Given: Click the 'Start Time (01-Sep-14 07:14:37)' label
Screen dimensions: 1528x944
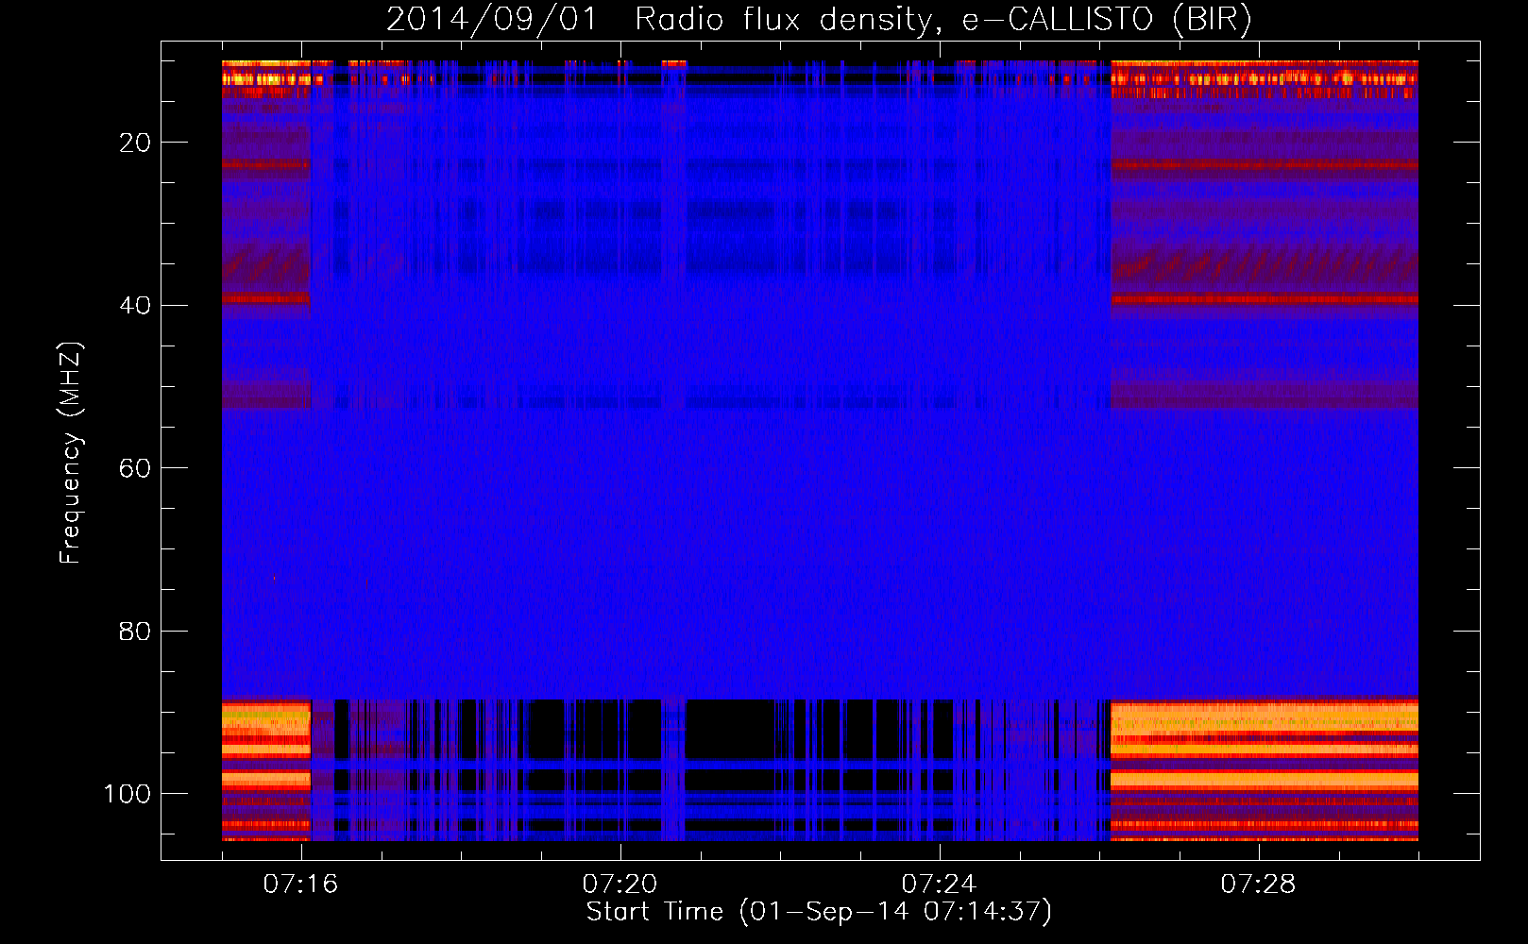Looking at the screenshot, I should (819, 912).
